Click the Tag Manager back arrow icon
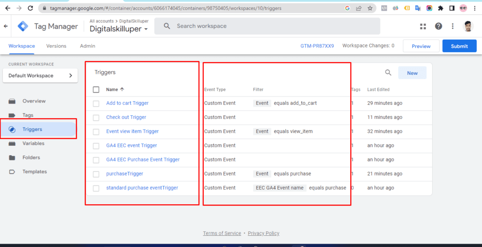Screen dimensions: 482x247 [6, 26]
